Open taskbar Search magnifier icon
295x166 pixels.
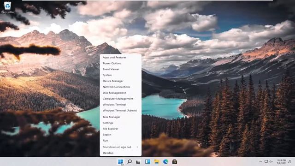point(130,162)
